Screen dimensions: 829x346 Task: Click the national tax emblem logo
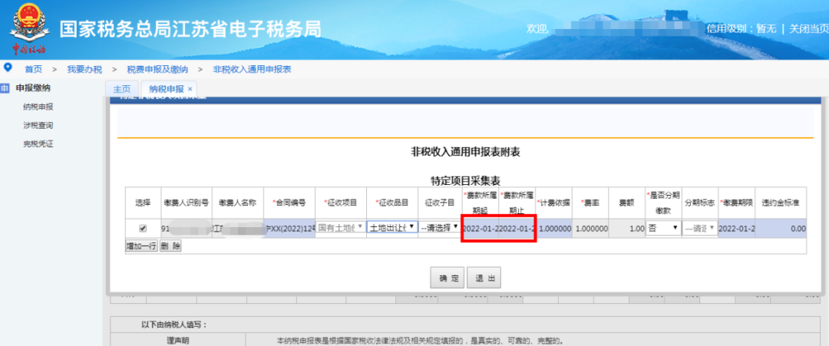tap(28, 25)
